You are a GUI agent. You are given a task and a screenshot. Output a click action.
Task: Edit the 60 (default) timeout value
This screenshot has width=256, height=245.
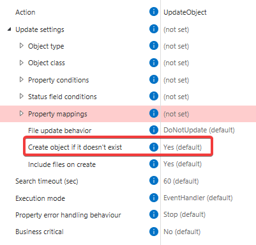tap(181, 181)
